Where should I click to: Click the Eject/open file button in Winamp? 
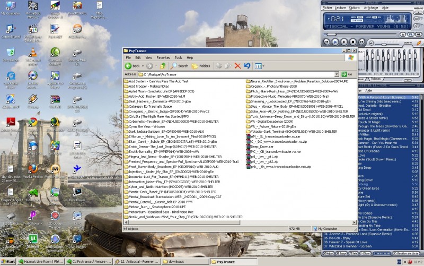coord(403,35)
